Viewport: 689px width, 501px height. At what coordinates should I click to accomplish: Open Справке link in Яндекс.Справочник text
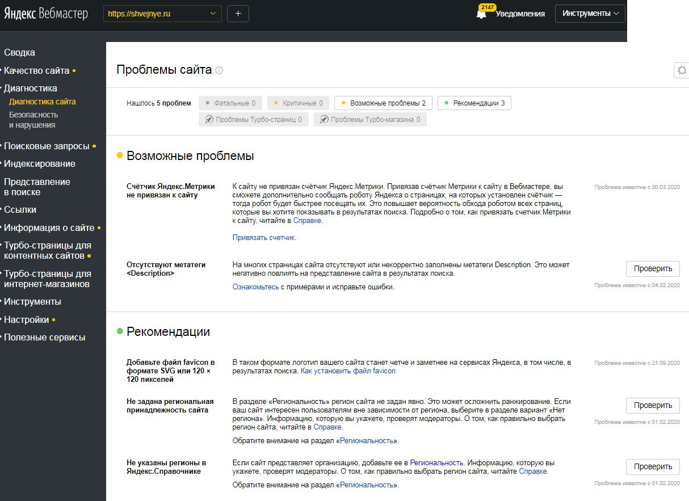(x=533, y=471)
